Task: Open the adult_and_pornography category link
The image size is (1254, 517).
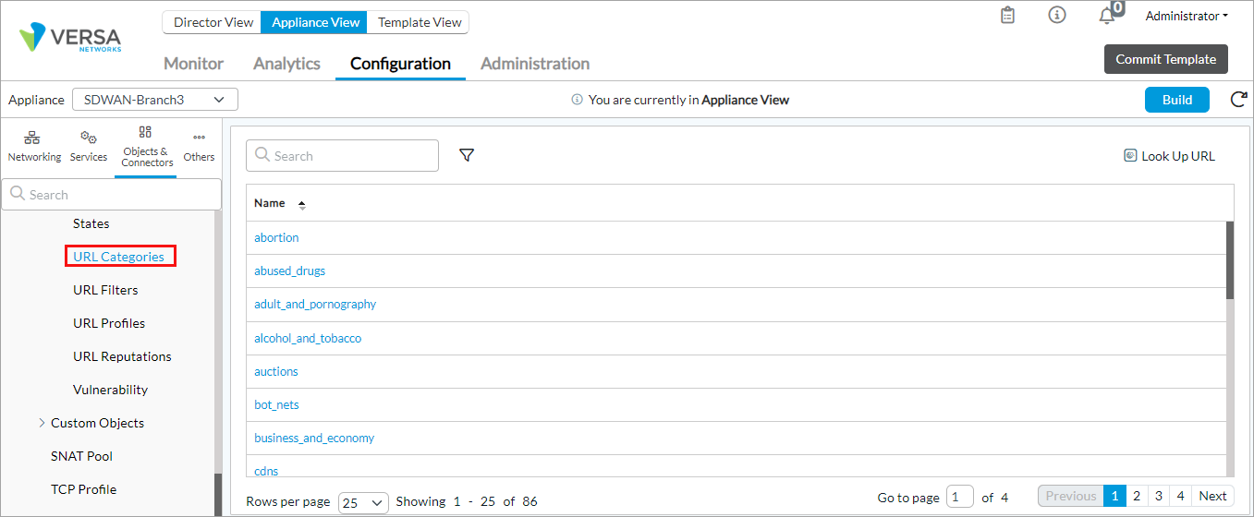Action: click(315, 304)
